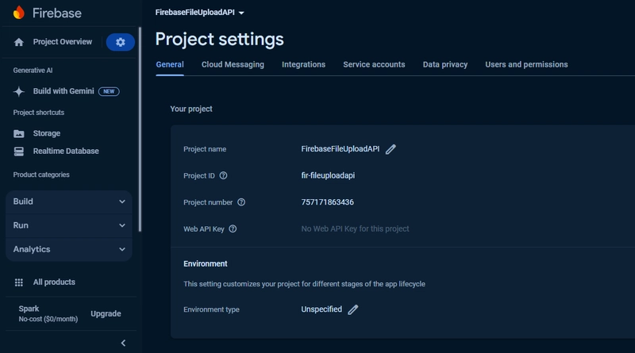This screenshot has height=353, width=635.
Task: Show help for Project ID
Action: 223,175
